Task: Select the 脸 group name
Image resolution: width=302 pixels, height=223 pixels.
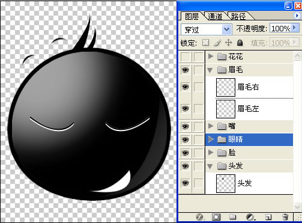Action: (232, 153)
